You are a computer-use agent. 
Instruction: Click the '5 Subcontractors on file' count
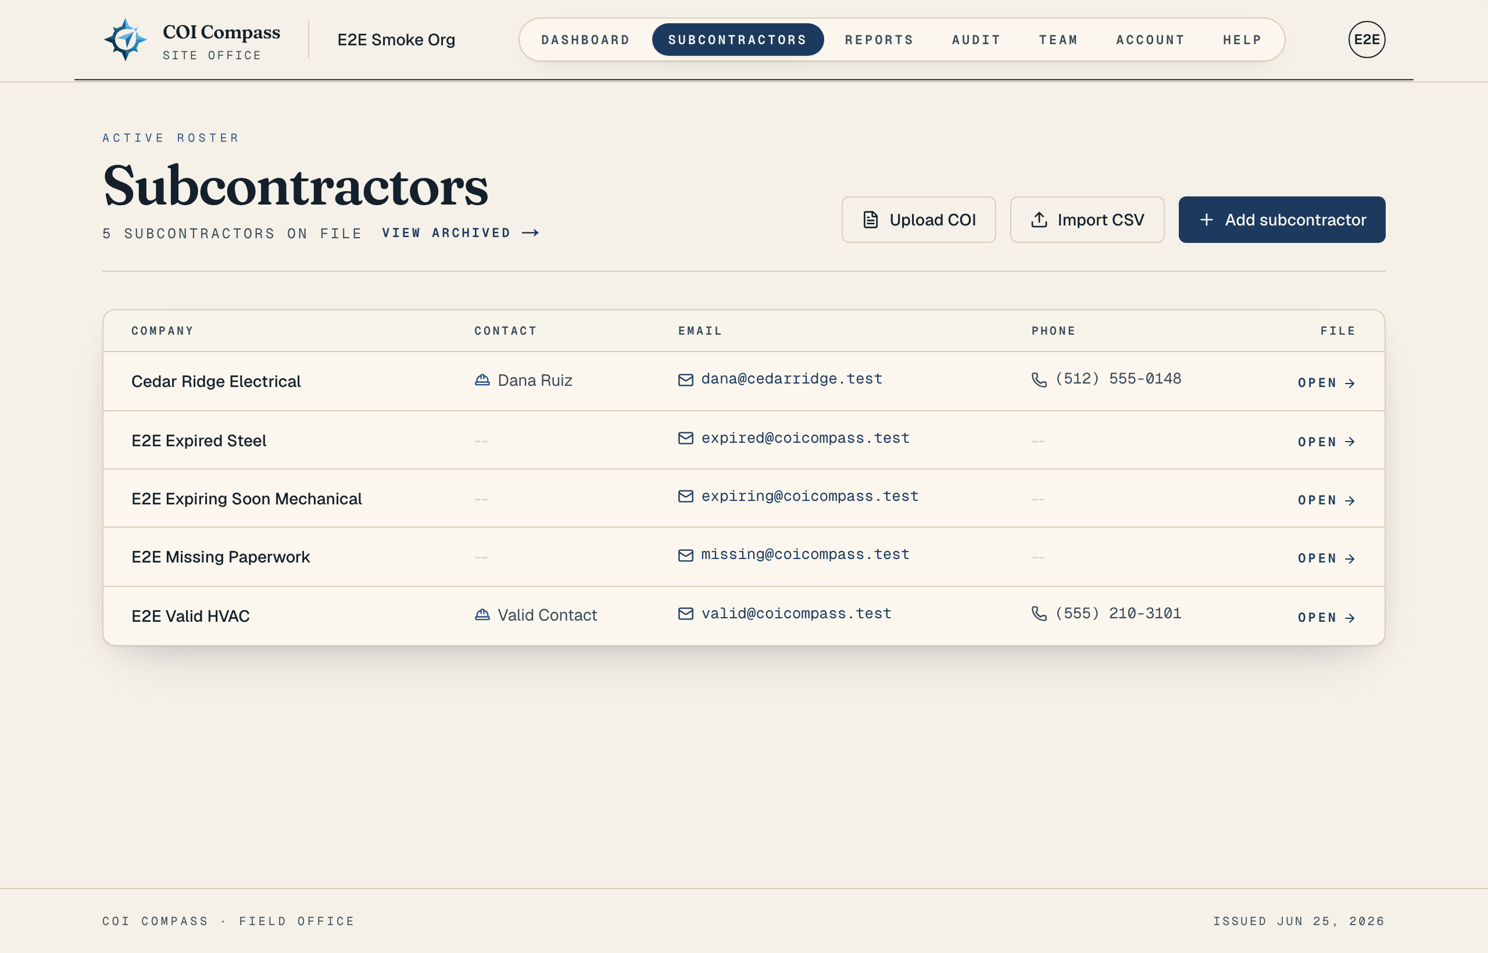pos(232,233)
